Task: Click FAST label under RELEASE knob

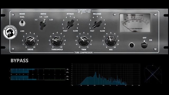Action: (x=92, y=31)
